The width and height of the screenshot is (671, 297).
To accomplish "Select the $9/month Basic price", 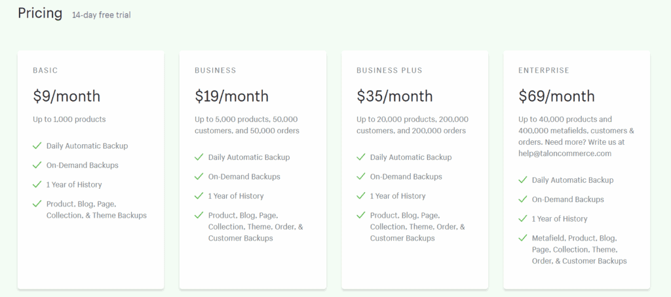I will 67,96.
